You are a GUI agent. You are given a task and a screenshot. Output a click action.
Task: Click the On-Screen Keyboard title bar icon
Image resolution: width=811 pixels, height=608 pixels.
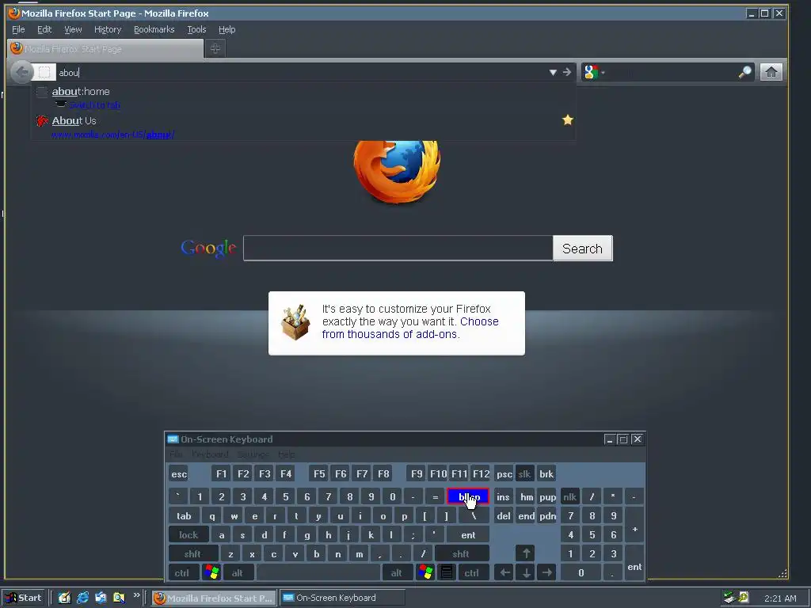pyautogui.click(x=173, y=439)
